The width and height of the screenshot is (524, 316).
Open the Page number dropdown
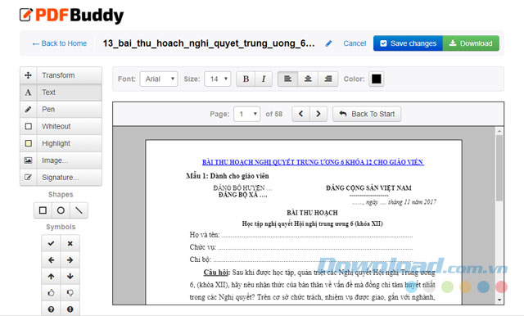click(247, 114)
